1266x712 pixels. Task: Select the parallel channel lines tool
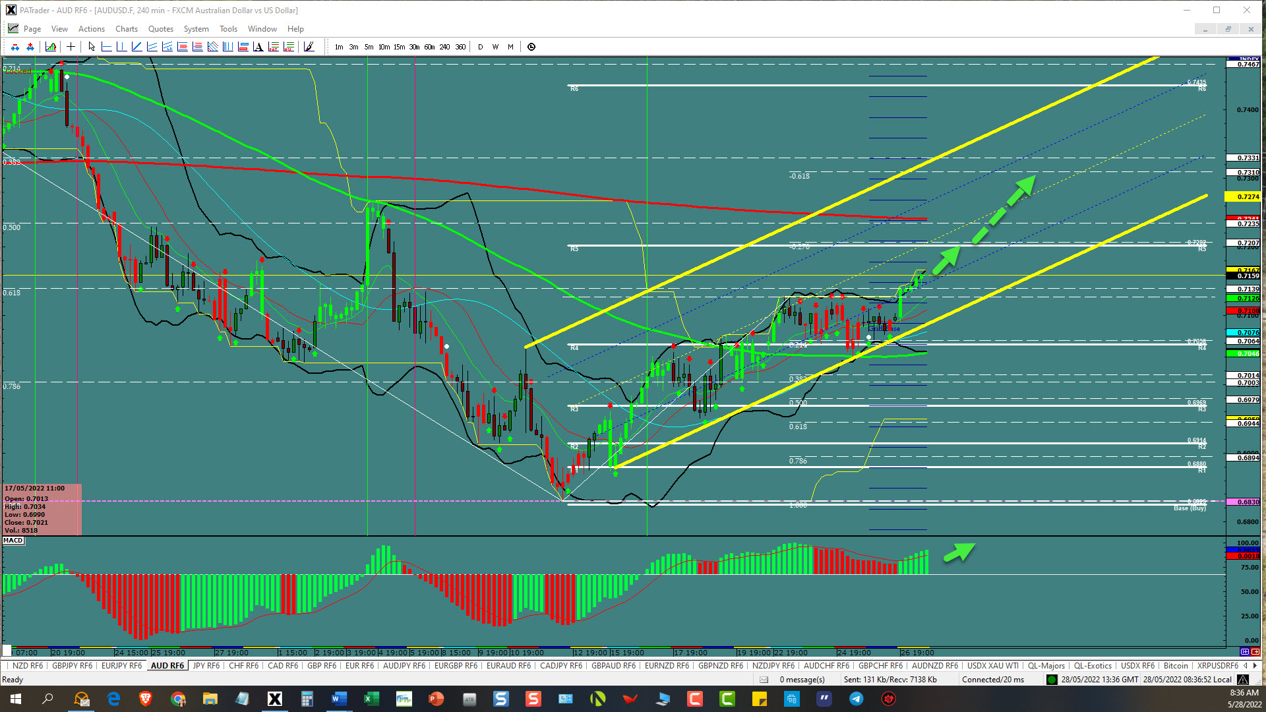pos(152,47)
